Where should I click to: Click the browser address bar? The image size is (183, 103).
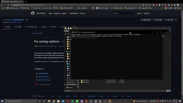click(77, 5)
